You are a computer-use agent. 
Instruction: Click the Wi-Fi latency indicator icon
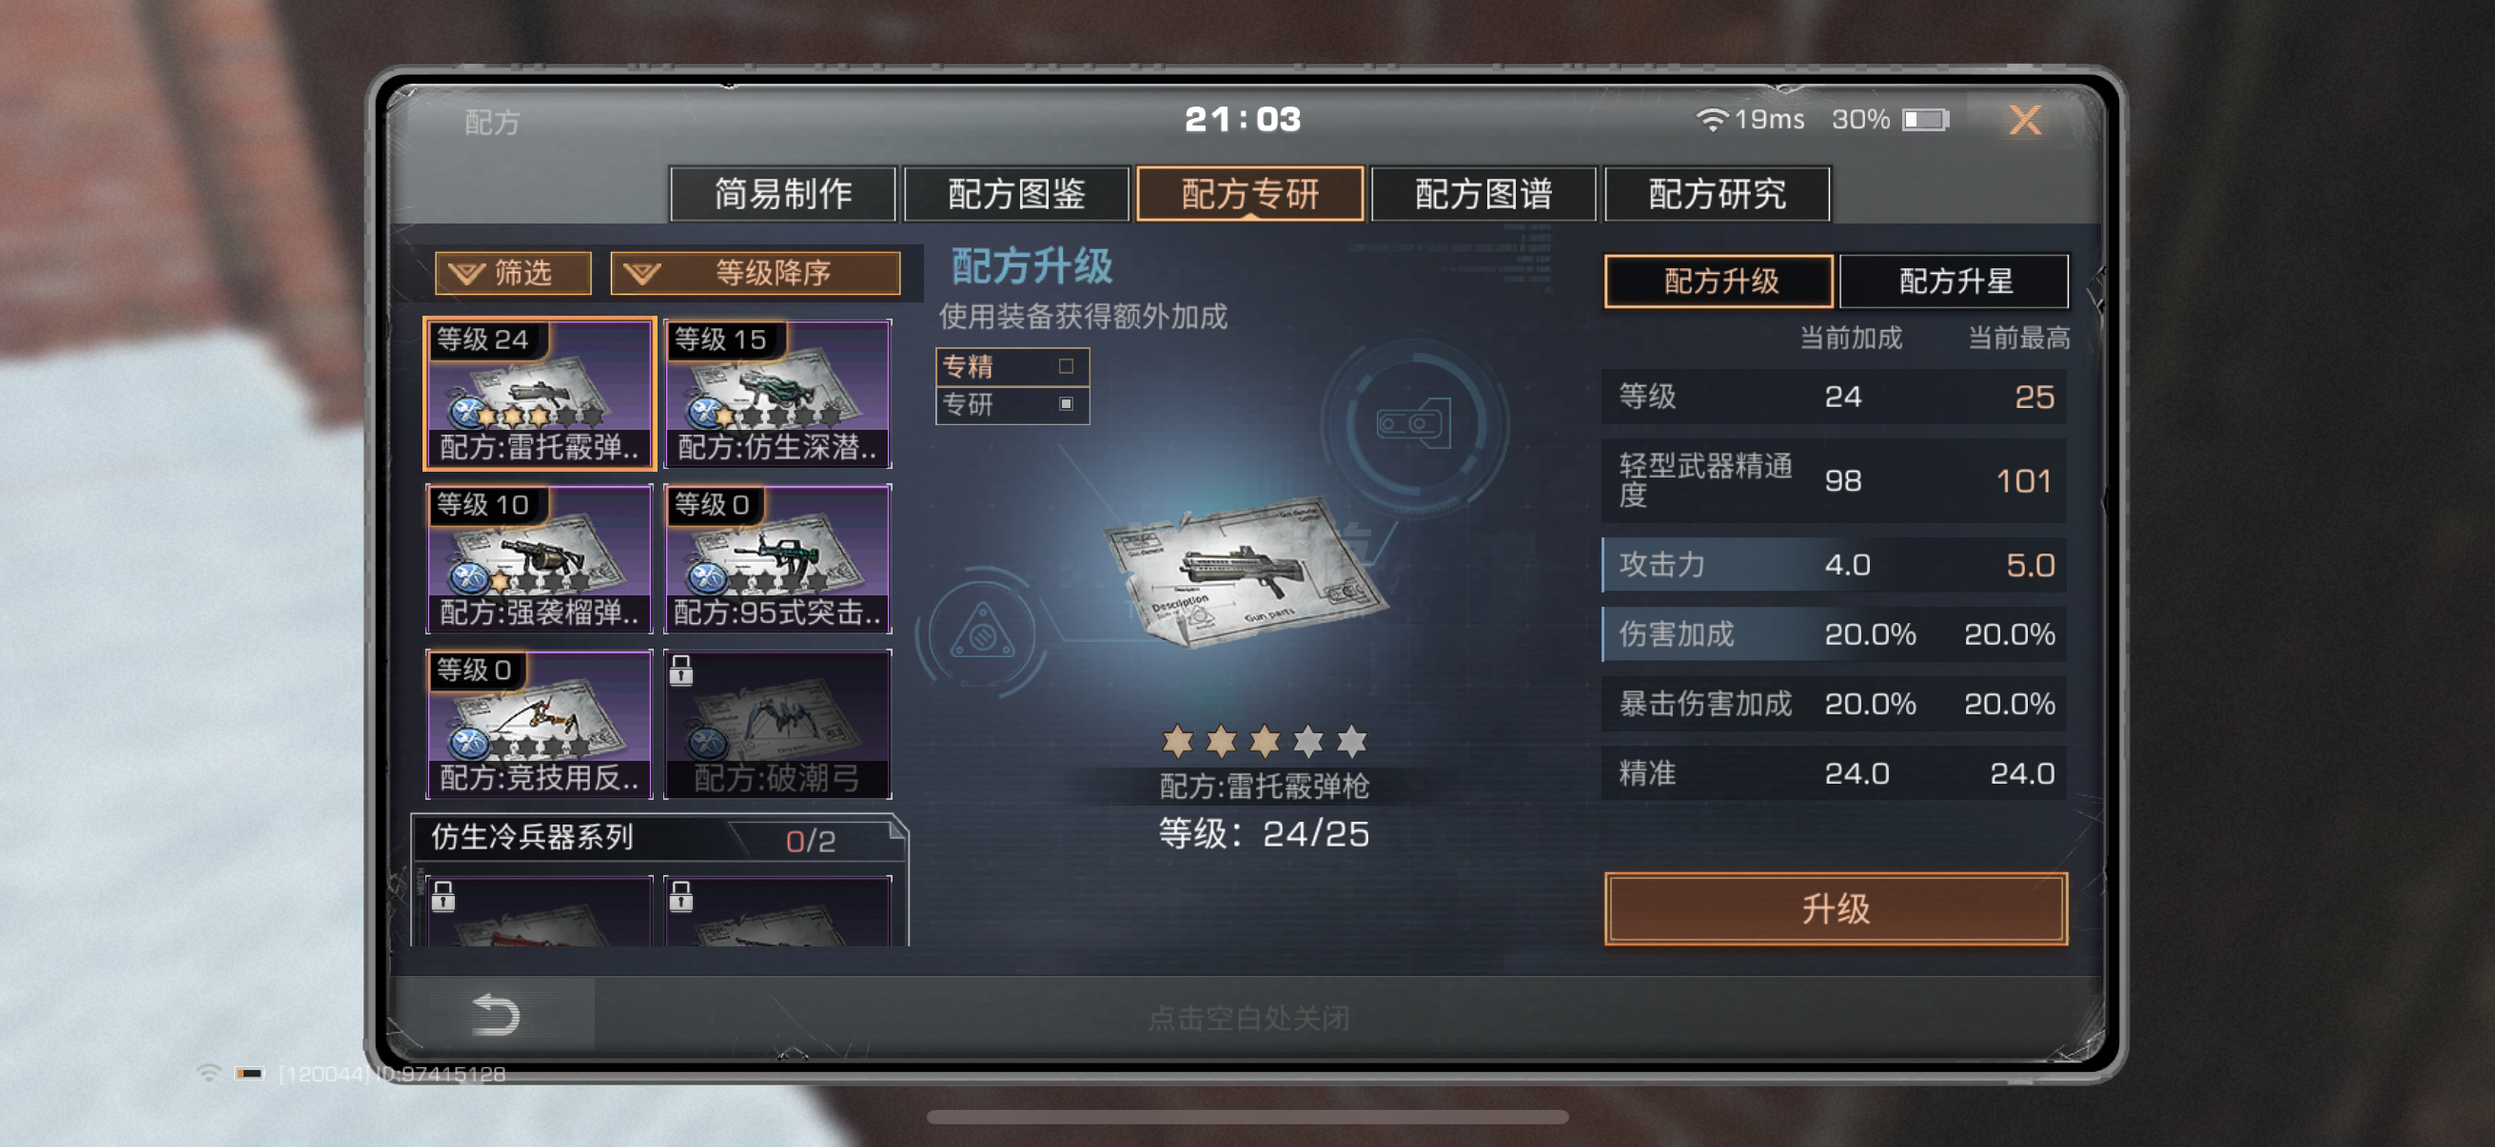click(x=1712, y=119)
